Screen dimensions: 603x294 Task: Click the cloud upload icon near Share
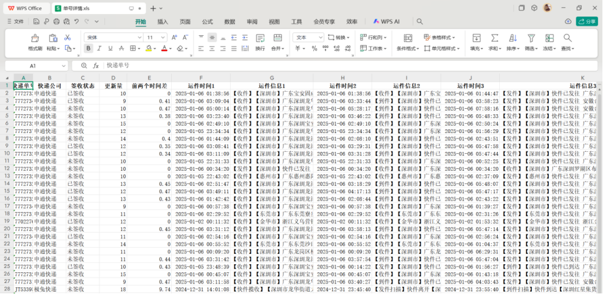(568, 21)
